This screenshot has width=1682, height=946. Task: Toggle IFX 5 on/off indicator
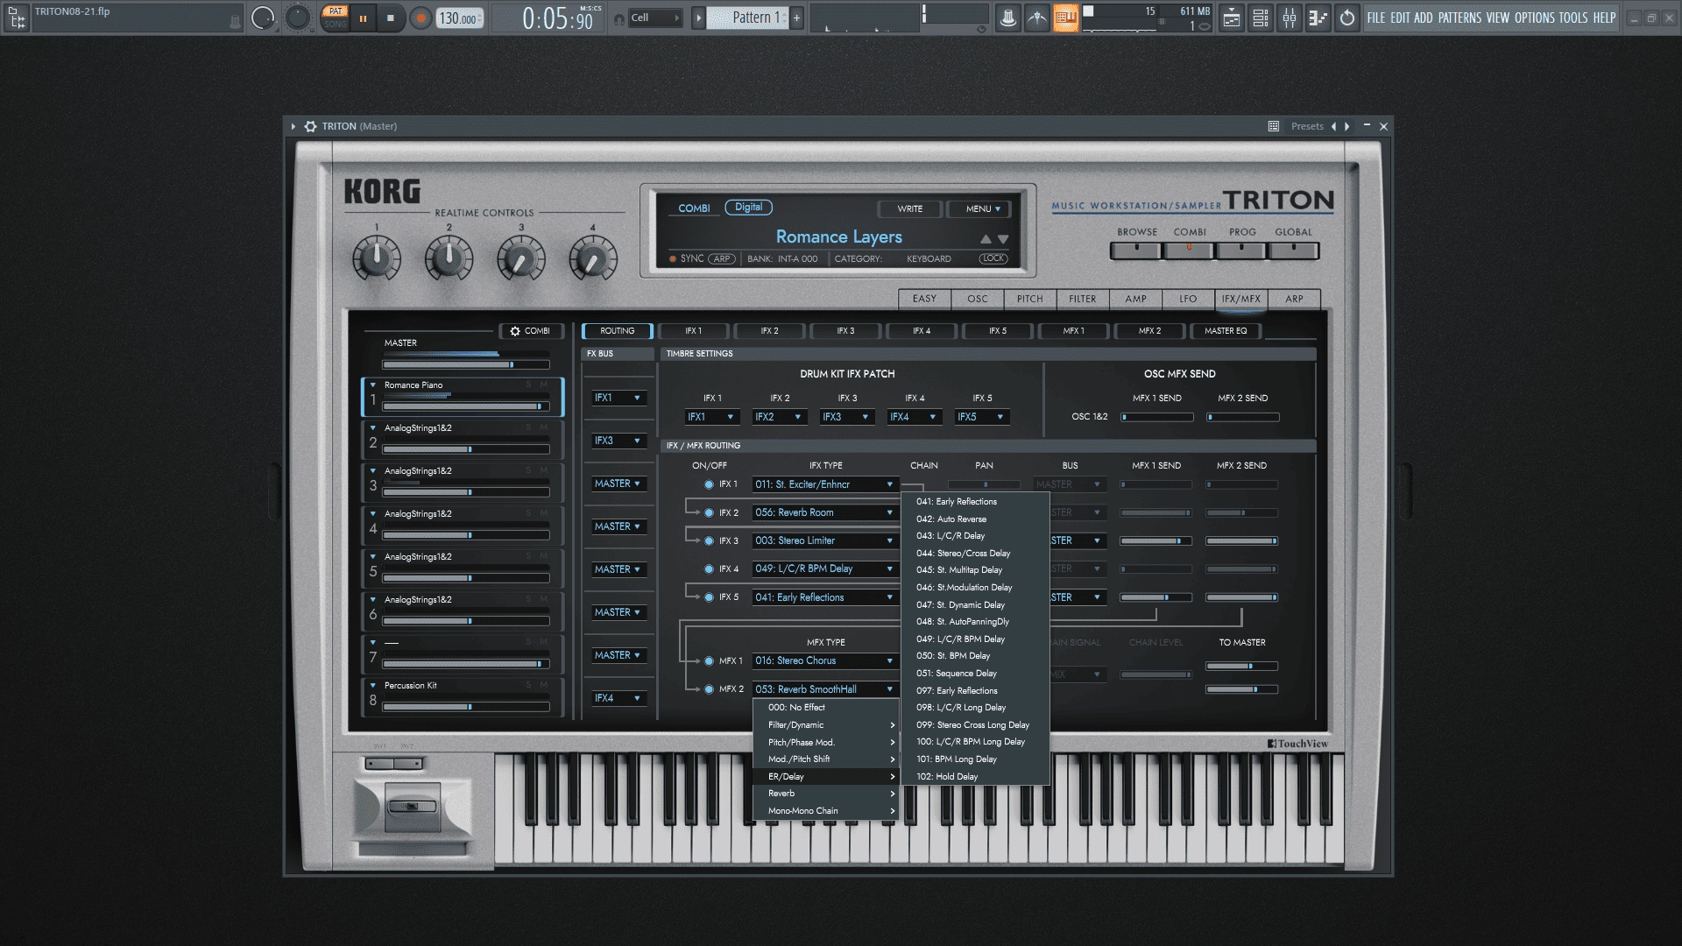(x=709, y=597)
